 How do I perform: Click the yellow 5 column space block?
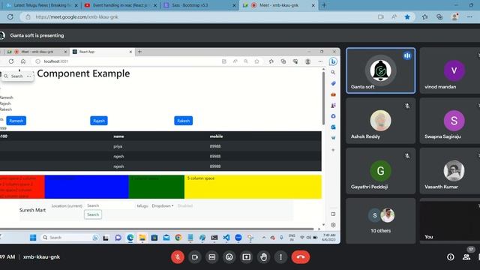(253, 187)
